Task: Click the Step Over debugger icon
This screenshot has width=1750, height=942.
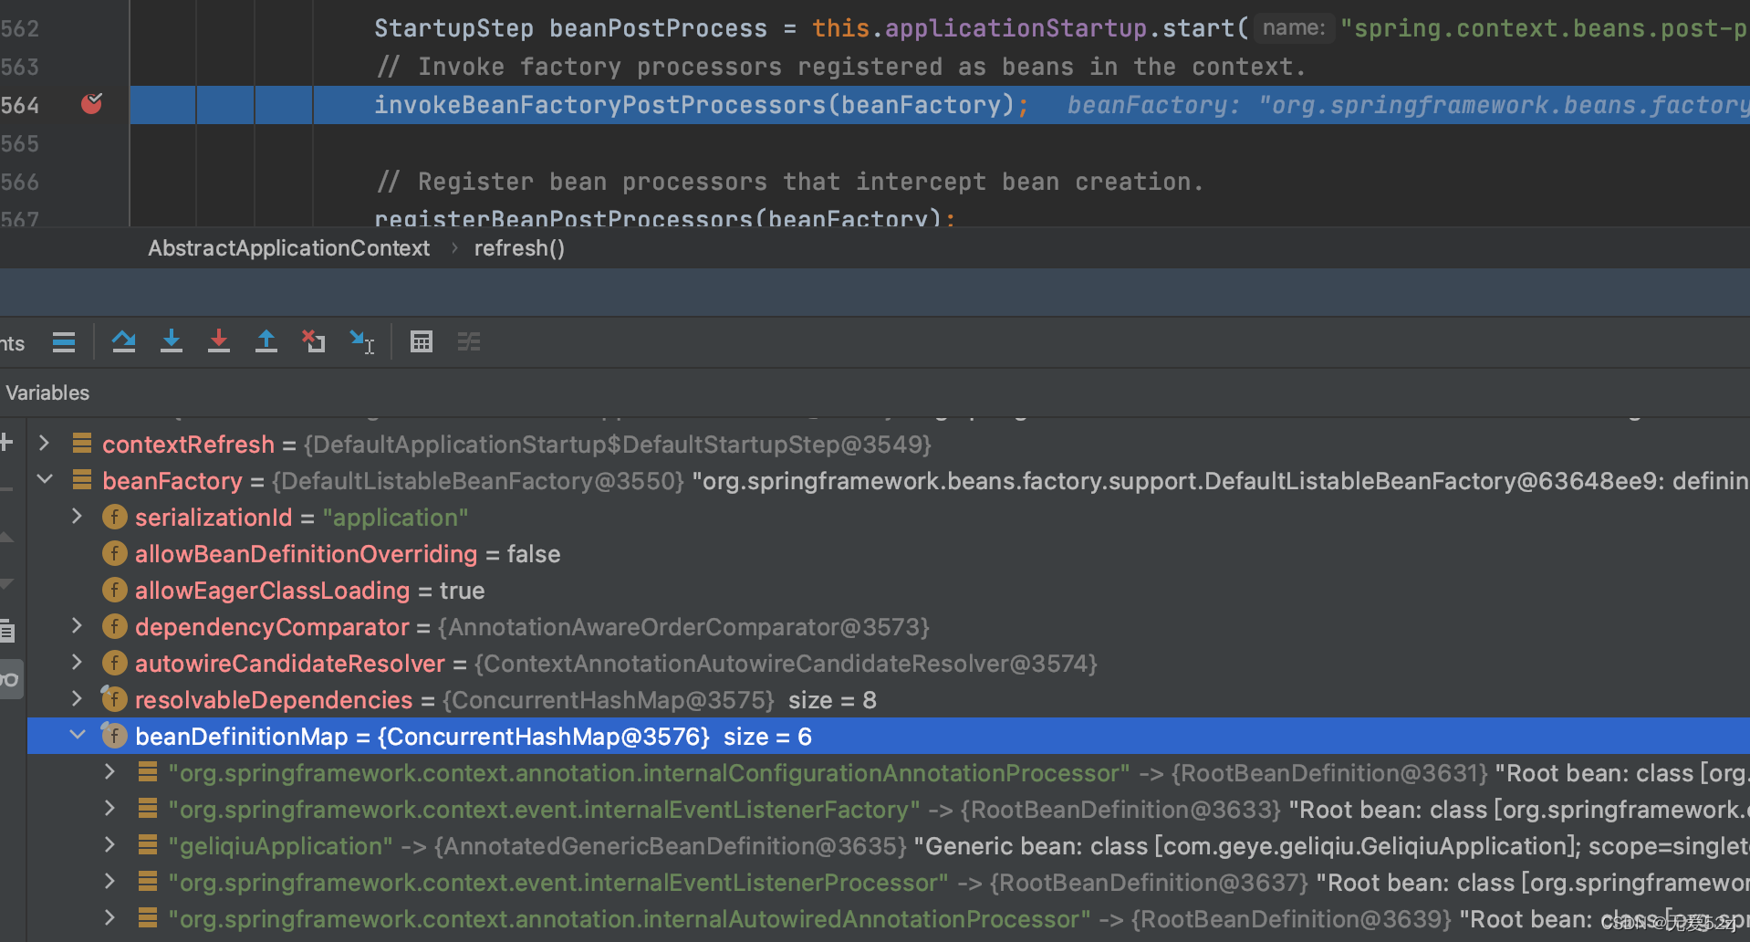Action: (x=124, y=342)
